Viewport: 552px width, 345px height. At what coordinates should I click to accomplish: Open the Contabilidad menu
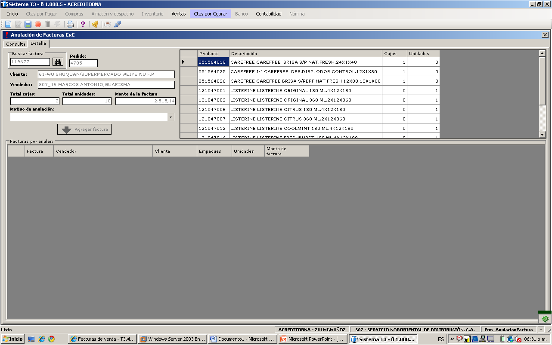pos(269,14)
